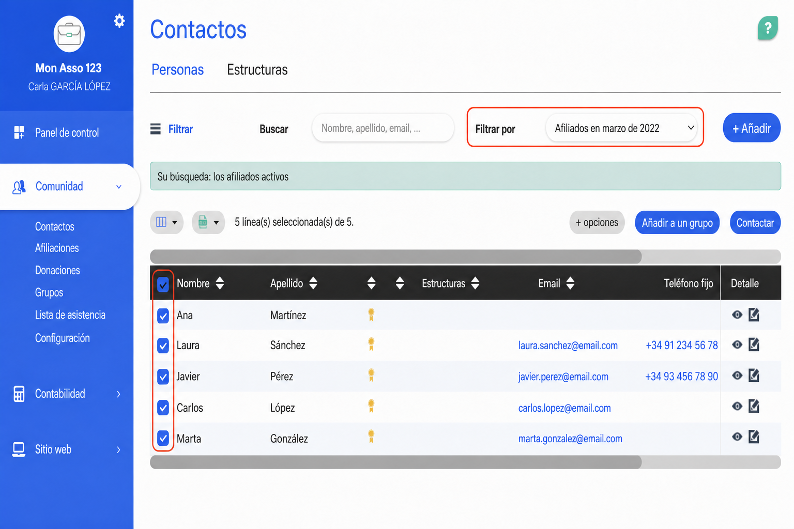Image resolution: width=794 pixels, height=529 pixels.
Task: Open Configuración in the sidebar
Action: pyautogui.click(x=63, y=338)
